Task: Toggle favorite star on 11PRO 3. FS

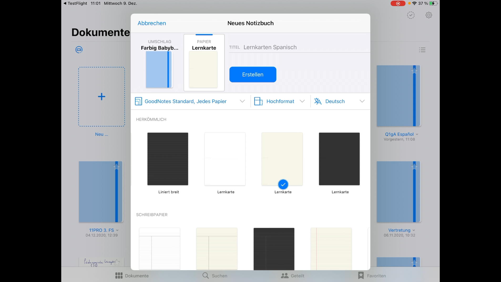Action: tap(116, 167)
